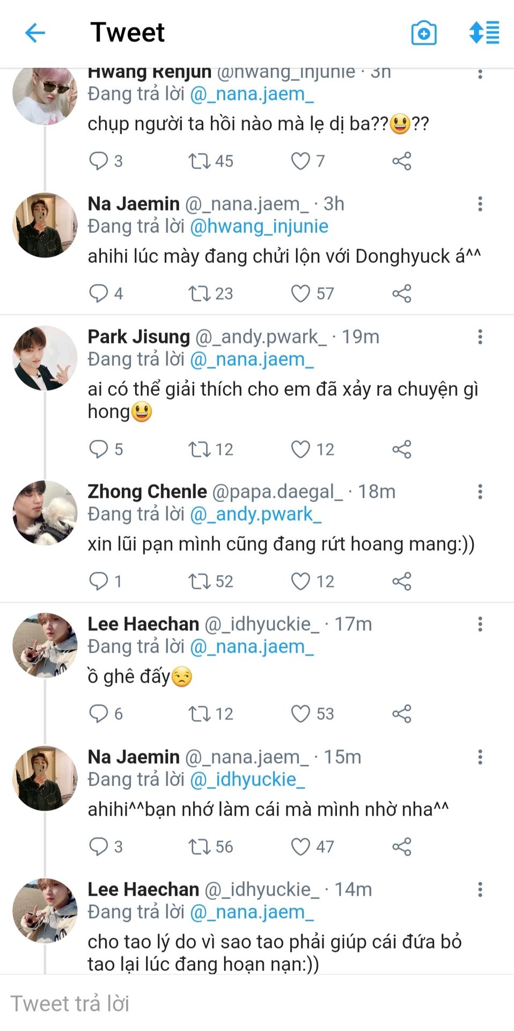Open more options on Na Jaemin's 15m tweet
The width and height of the screenshot is (514, 1031).
[480, 757]
